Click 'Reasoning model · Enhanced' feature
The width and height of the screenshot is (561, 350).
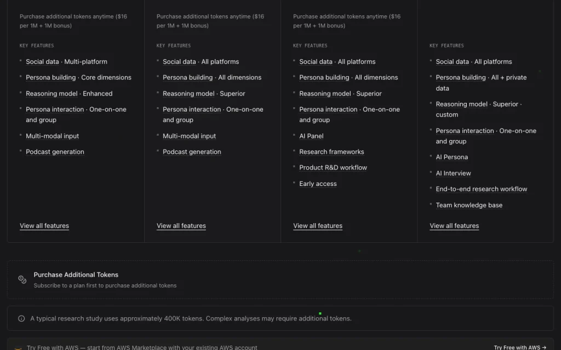tap(69, 94)
